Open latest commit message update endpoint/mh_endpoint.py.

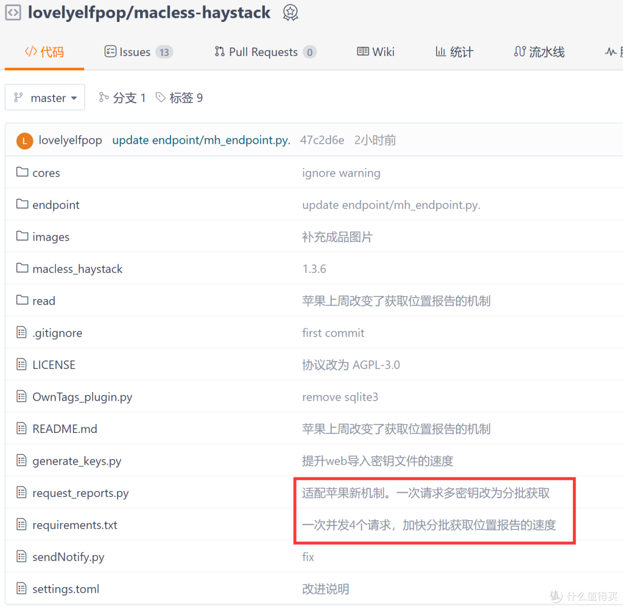(x=201, y=140)
